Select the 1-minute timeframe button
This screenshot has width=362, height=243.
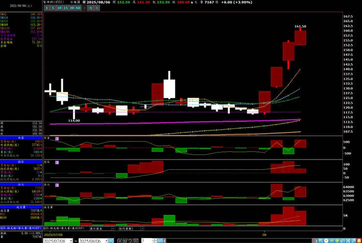pyautogui.click(x=46, y=8)
